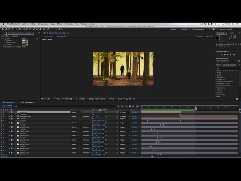The height and width of the screenshot is (181, 241).
Task: Select the Hand tool
Action: [6, 29]
